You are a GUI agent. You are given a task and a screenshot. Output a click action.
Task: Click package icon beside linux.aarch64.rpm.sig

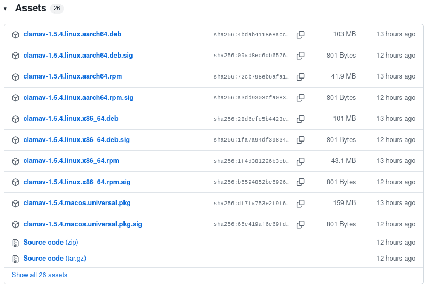point(15,98)
